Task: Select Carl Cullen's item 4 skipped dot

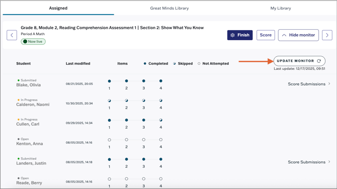Action: pyautogui.click(x=161, y=120)
